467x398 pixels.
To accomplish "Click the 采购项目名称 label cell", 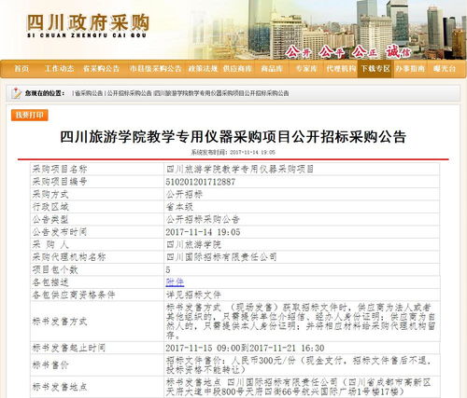I will point(97,169).
